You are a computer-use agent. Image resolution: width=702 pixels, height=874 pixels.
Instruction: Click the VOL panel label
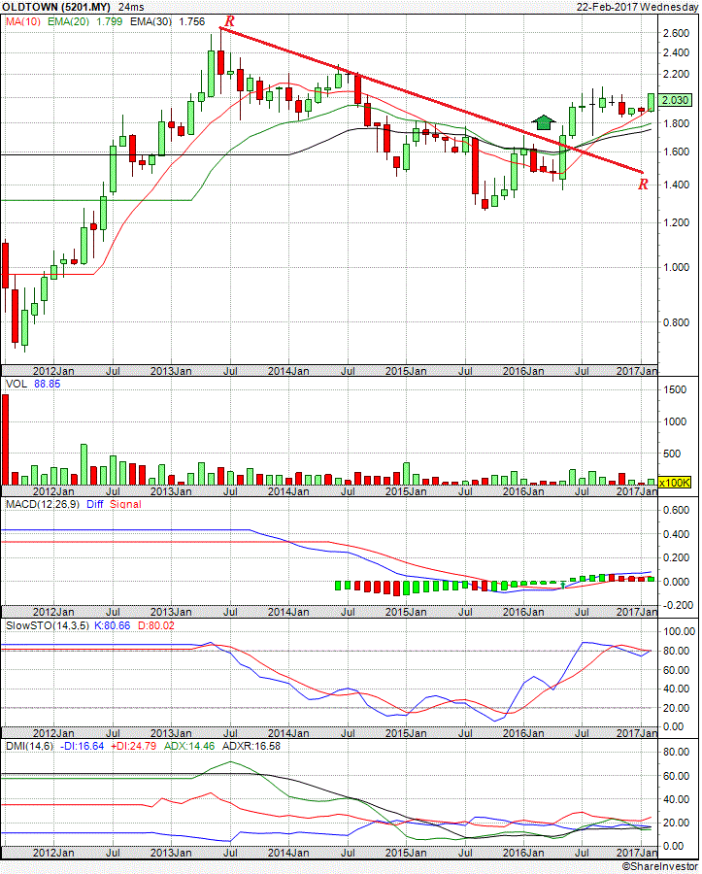click(x=17, y=384)
